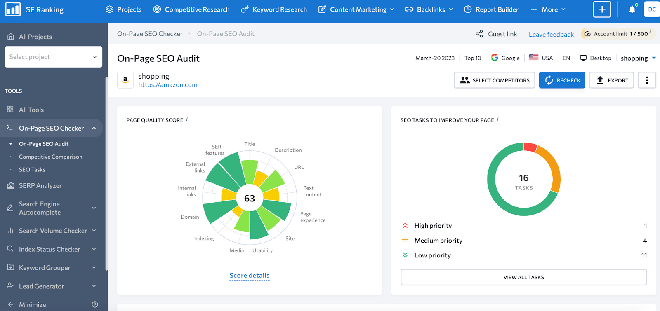
Task: Click the Low priority green arrows icon
Action: pos(405,255)
